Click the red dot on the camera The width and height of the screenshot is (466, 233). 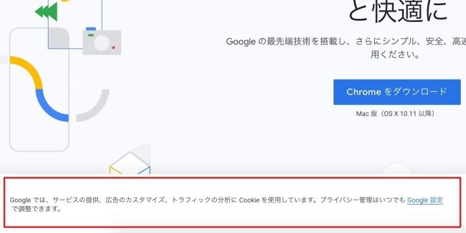click(113, 47)
